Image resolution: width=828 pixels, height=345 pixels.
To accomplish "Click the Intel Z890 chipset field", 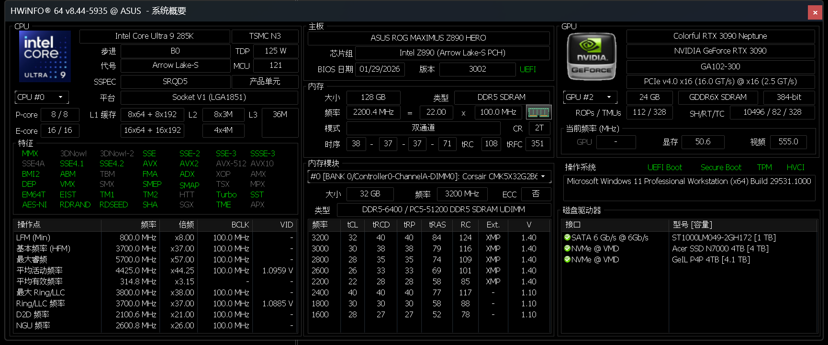I will tap(452, 53).
